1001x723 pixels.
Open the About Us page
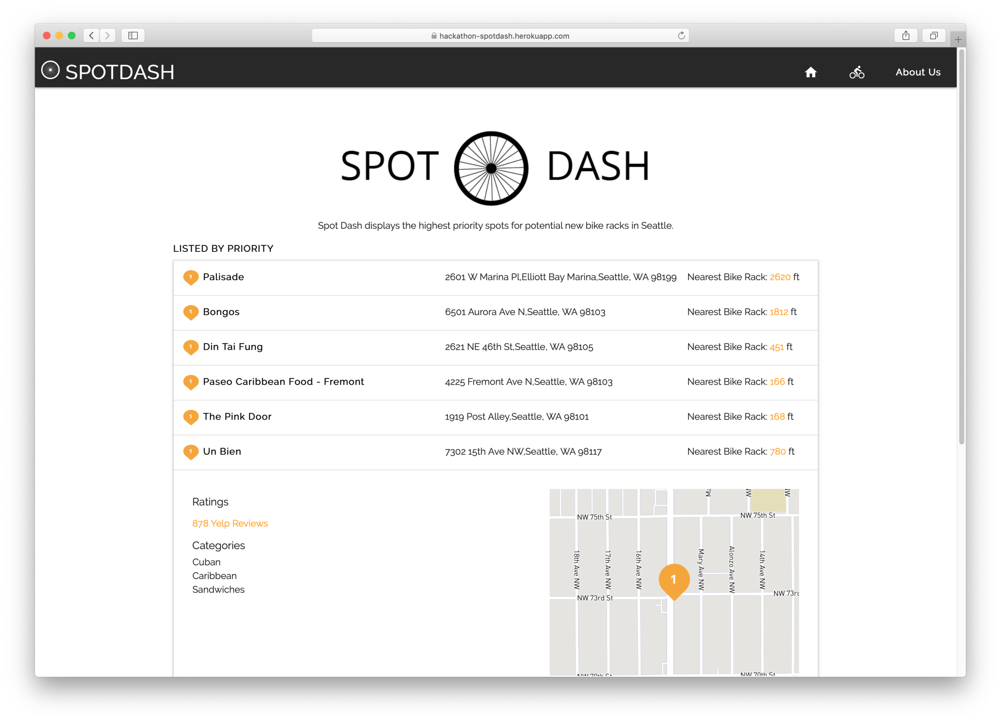point(918,72)
